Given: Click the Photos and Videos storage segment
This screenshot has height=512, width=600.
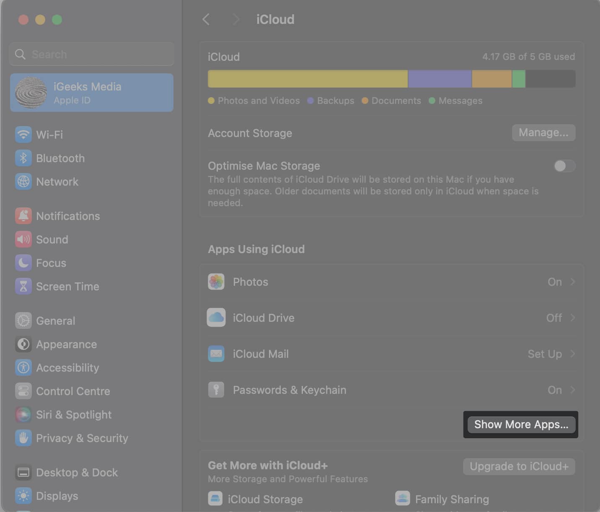Looking at the screenshot, I should [308, 79].
